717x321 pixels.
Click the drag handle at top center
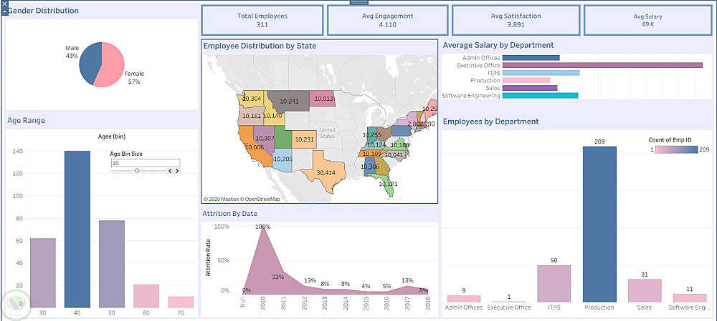point(358,3)
